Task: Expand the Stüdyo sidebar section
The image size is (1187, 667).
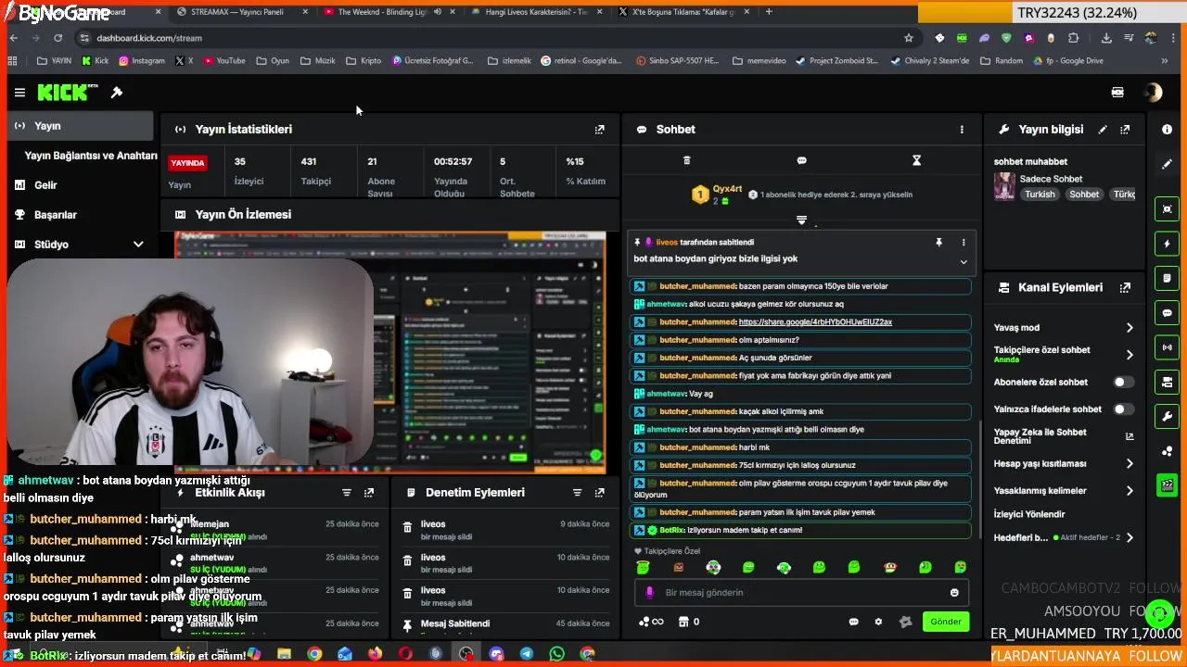Action: [138, 245]
